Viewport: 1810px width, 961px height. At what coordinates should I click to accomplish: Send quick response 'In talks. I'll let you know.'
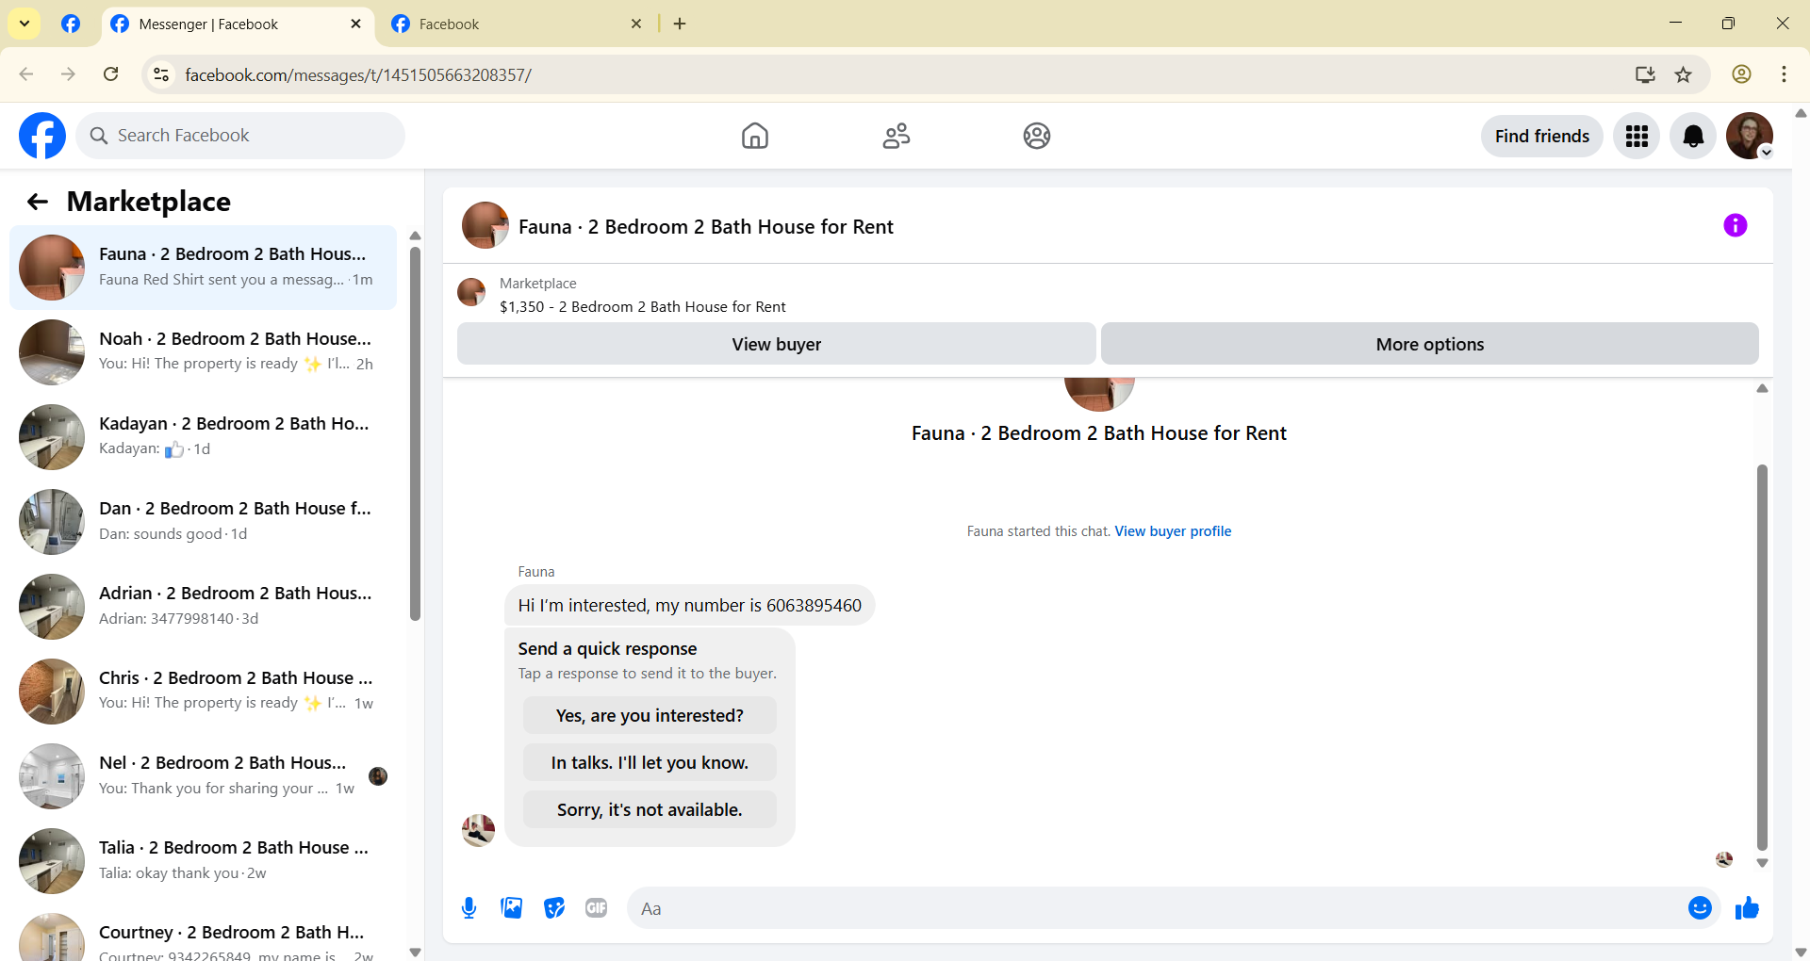tap(650, 762)
